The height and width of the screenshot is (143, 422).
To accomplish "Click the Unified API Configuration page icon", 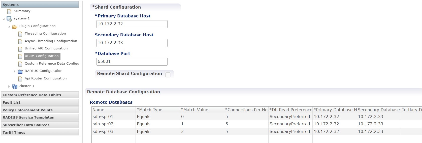I will tap(20, 49).
